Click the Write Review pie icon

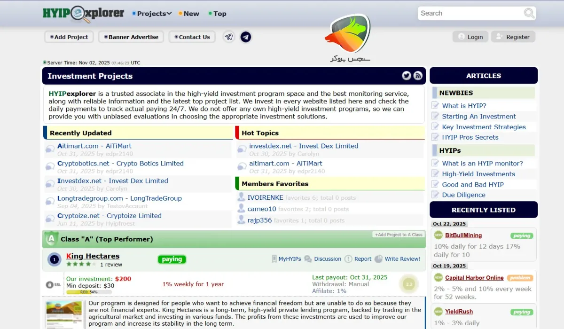click(x=379, y=259)
